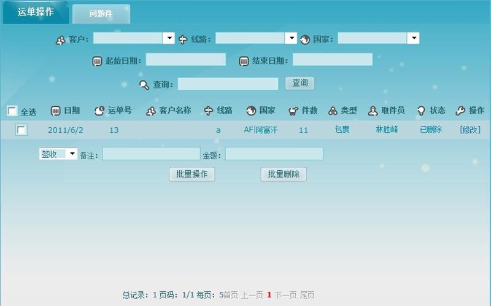
Task: Click the 国家 column globe icon
Action: click(251, 111)
